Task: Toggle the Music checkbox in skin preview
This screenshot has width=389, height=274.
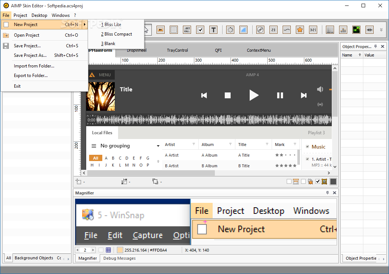Action: pyautogui.click(x=307, y=146)
